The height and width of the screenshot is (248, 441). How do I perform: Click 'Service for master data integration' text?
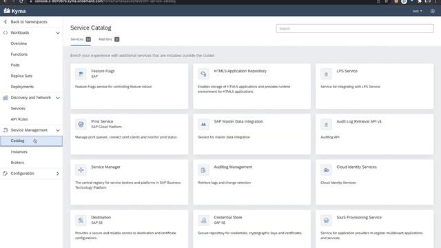point(224,137)
